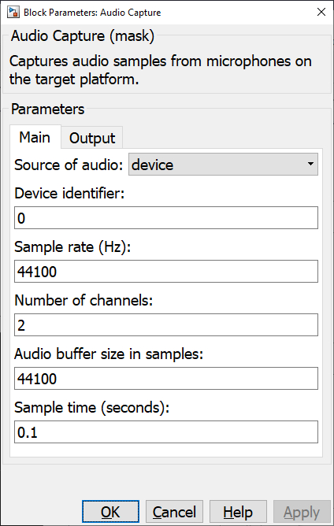
Task: Select the Main tab
Action: [35, 137]
